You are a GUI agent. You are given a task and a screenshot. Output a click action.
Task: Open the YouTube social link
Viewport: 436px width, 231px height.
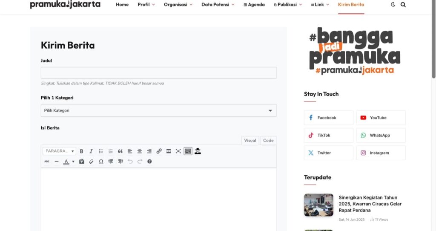point(381,118)
